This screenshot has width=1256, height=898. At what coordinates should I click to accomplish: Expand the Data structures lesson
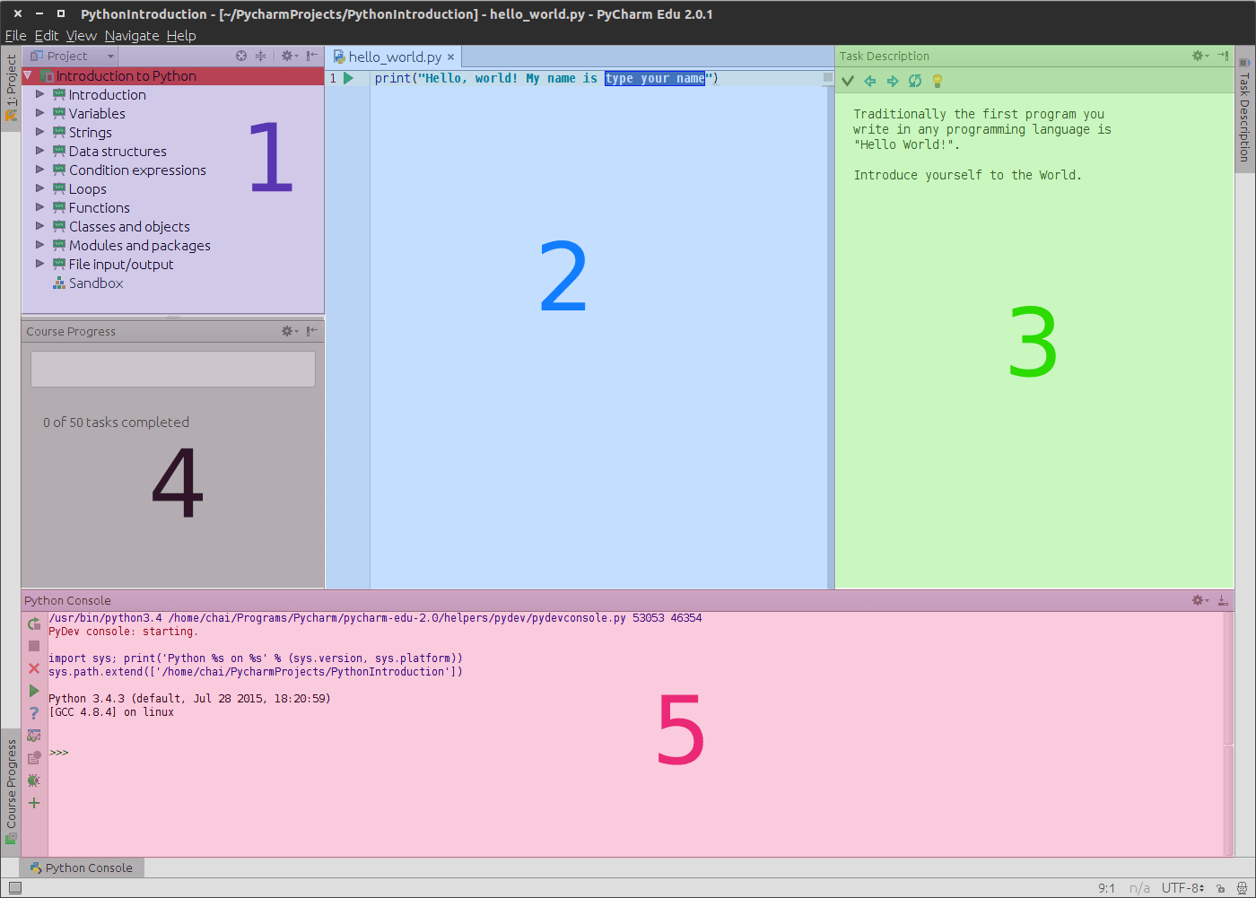coord(39,151)
